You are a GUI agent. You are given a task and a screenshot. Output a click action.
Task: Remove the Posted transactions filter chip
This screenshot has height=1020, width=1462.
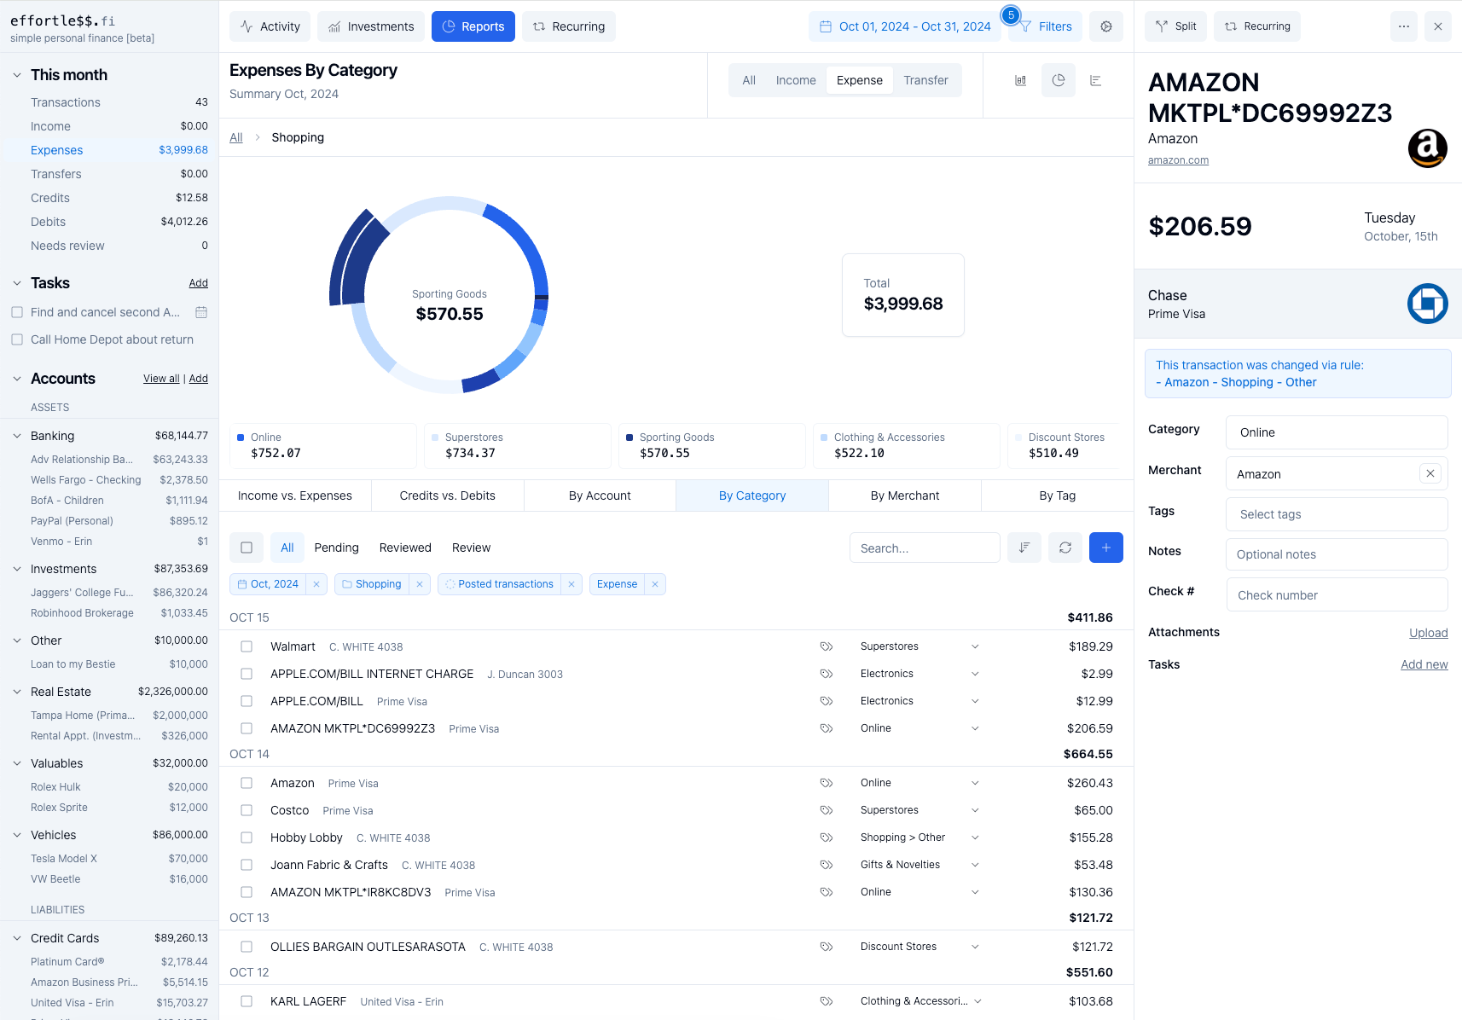[x=571, y=584]
